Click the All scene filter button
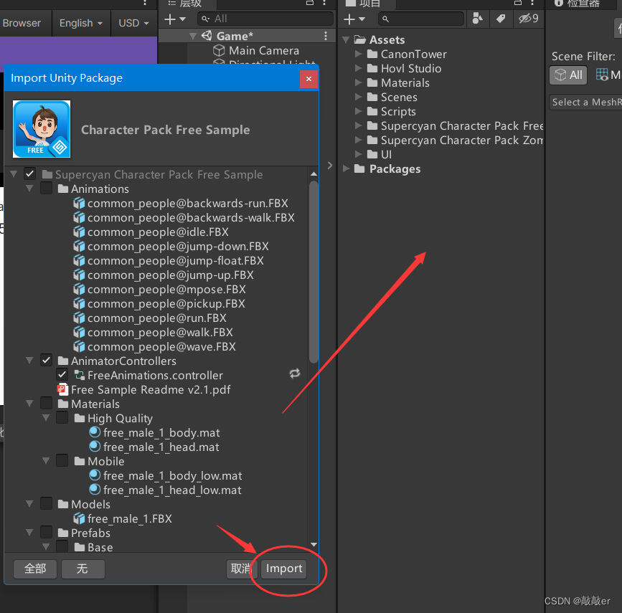This screenshot has width=622, height=613. (568, 75)
